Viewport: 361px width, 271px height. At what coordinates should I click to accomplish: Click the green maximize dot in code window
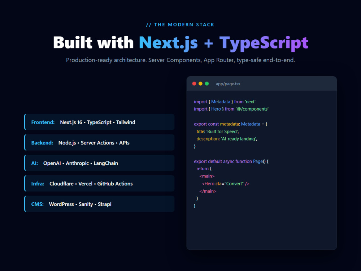(207, 84)
